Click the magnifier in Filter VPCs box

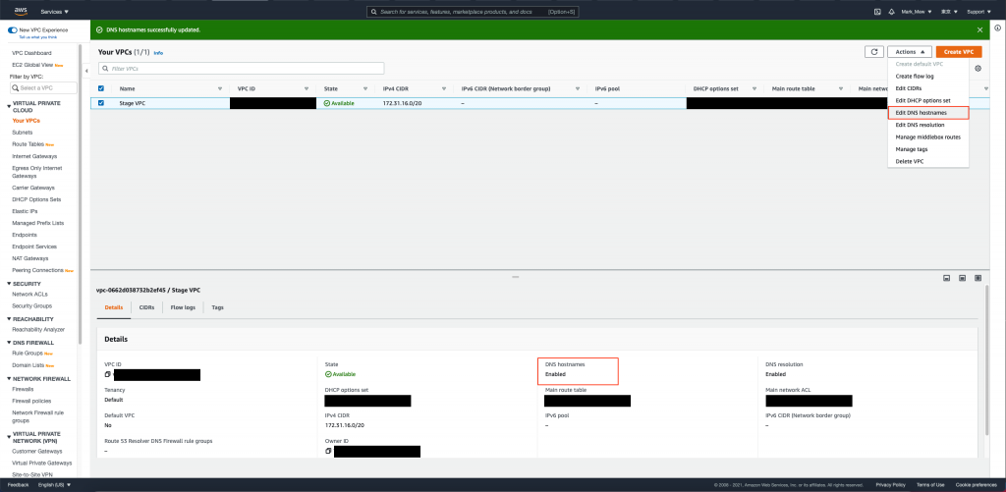[105, 68]
